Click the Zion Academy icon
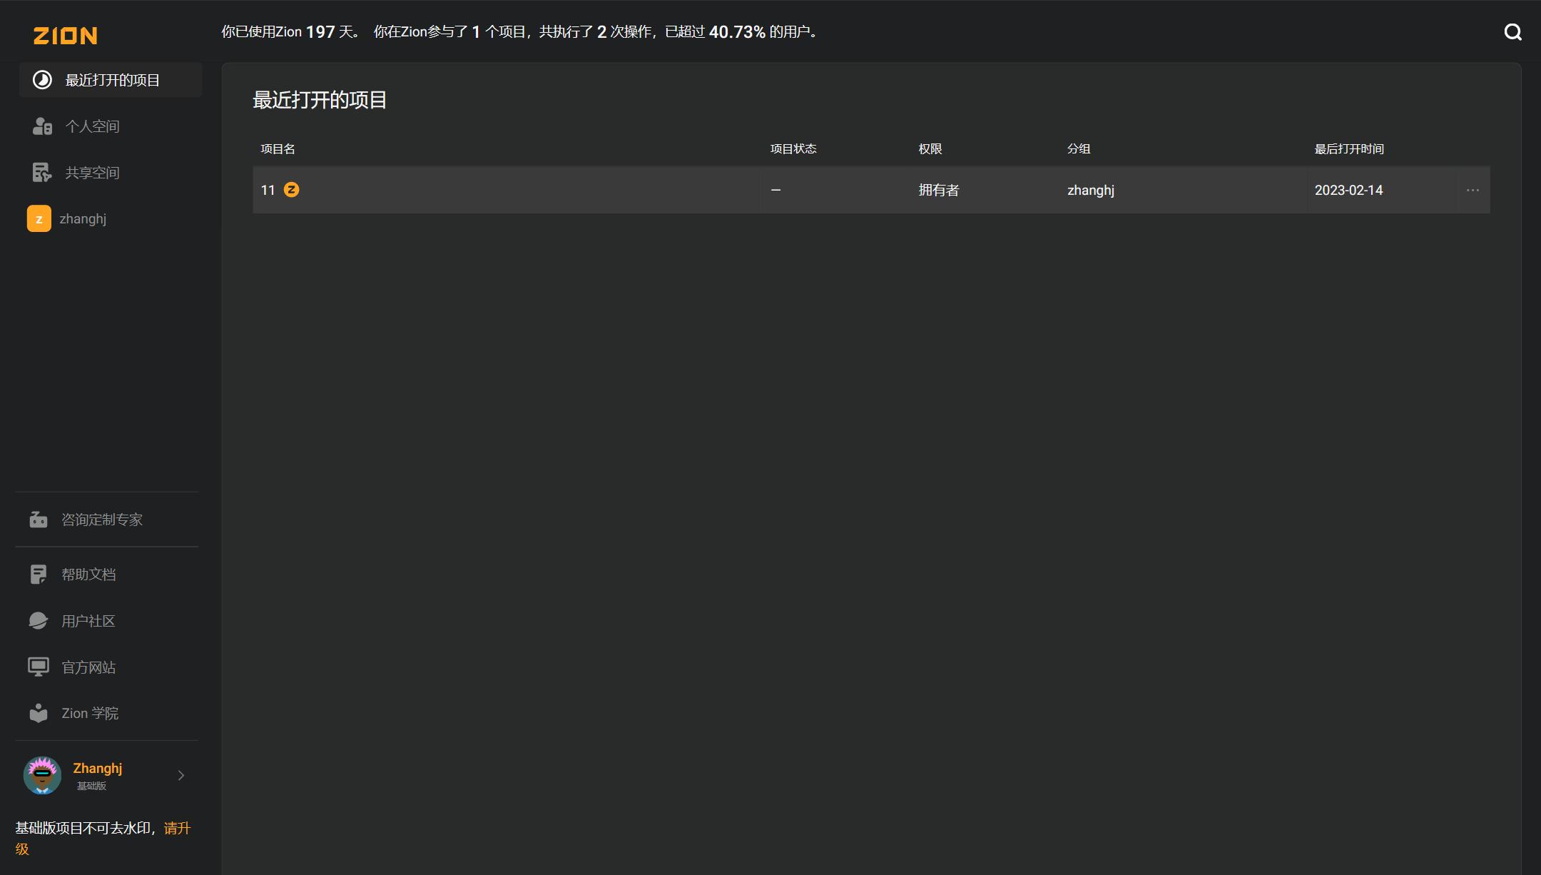This screenshot has height=875, width=1541. (39, 713)
